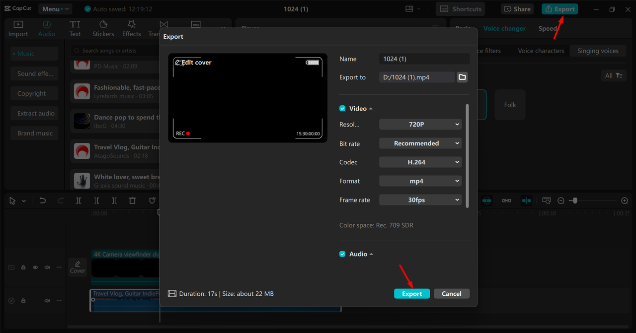Click the Export button in title bar
The image size is (636, 333).
click(x=559, y=9)
